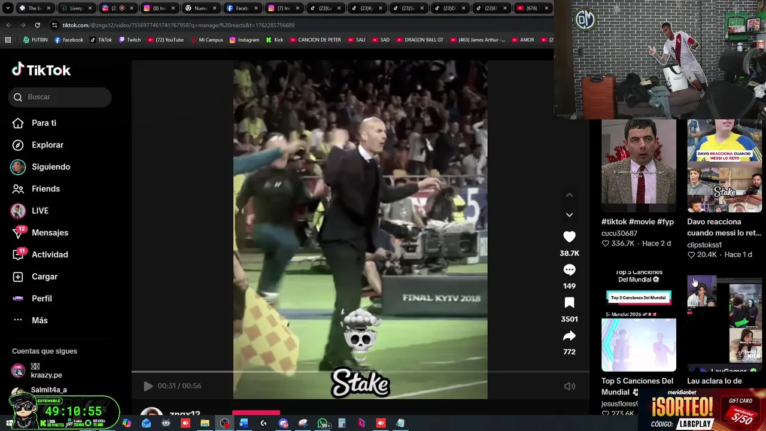Switch to the (8) Ins browser tab
Screen dimensions: 766x431
point(159,8)
